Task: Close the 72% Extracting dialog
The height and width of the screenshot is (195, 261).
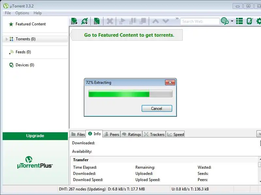Action: pyautogui.click(x=170, y=83)
